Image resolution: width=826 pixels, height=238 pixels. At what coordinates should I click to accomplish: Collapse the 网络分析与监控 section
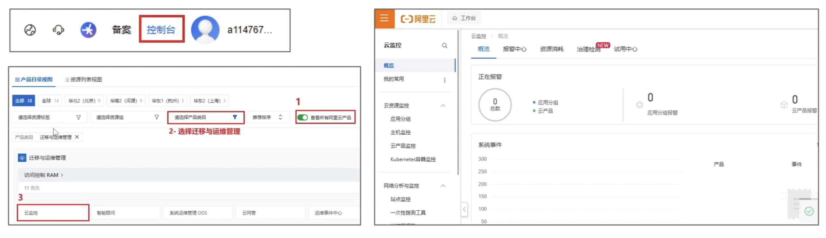click(443, 186)
